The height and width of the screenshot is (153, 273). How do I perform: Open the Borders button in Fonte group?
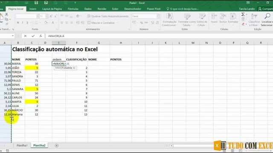[x=36, y=23]
